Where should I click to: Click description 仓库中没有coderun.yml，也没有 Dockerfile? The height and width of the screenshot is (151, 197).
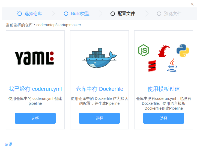[x=164, y=103]
